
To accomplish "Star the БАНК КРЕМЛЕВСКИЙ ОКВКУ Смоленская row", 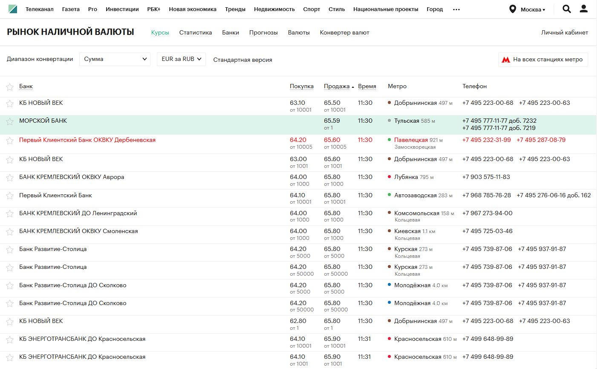I will [10, 232].
